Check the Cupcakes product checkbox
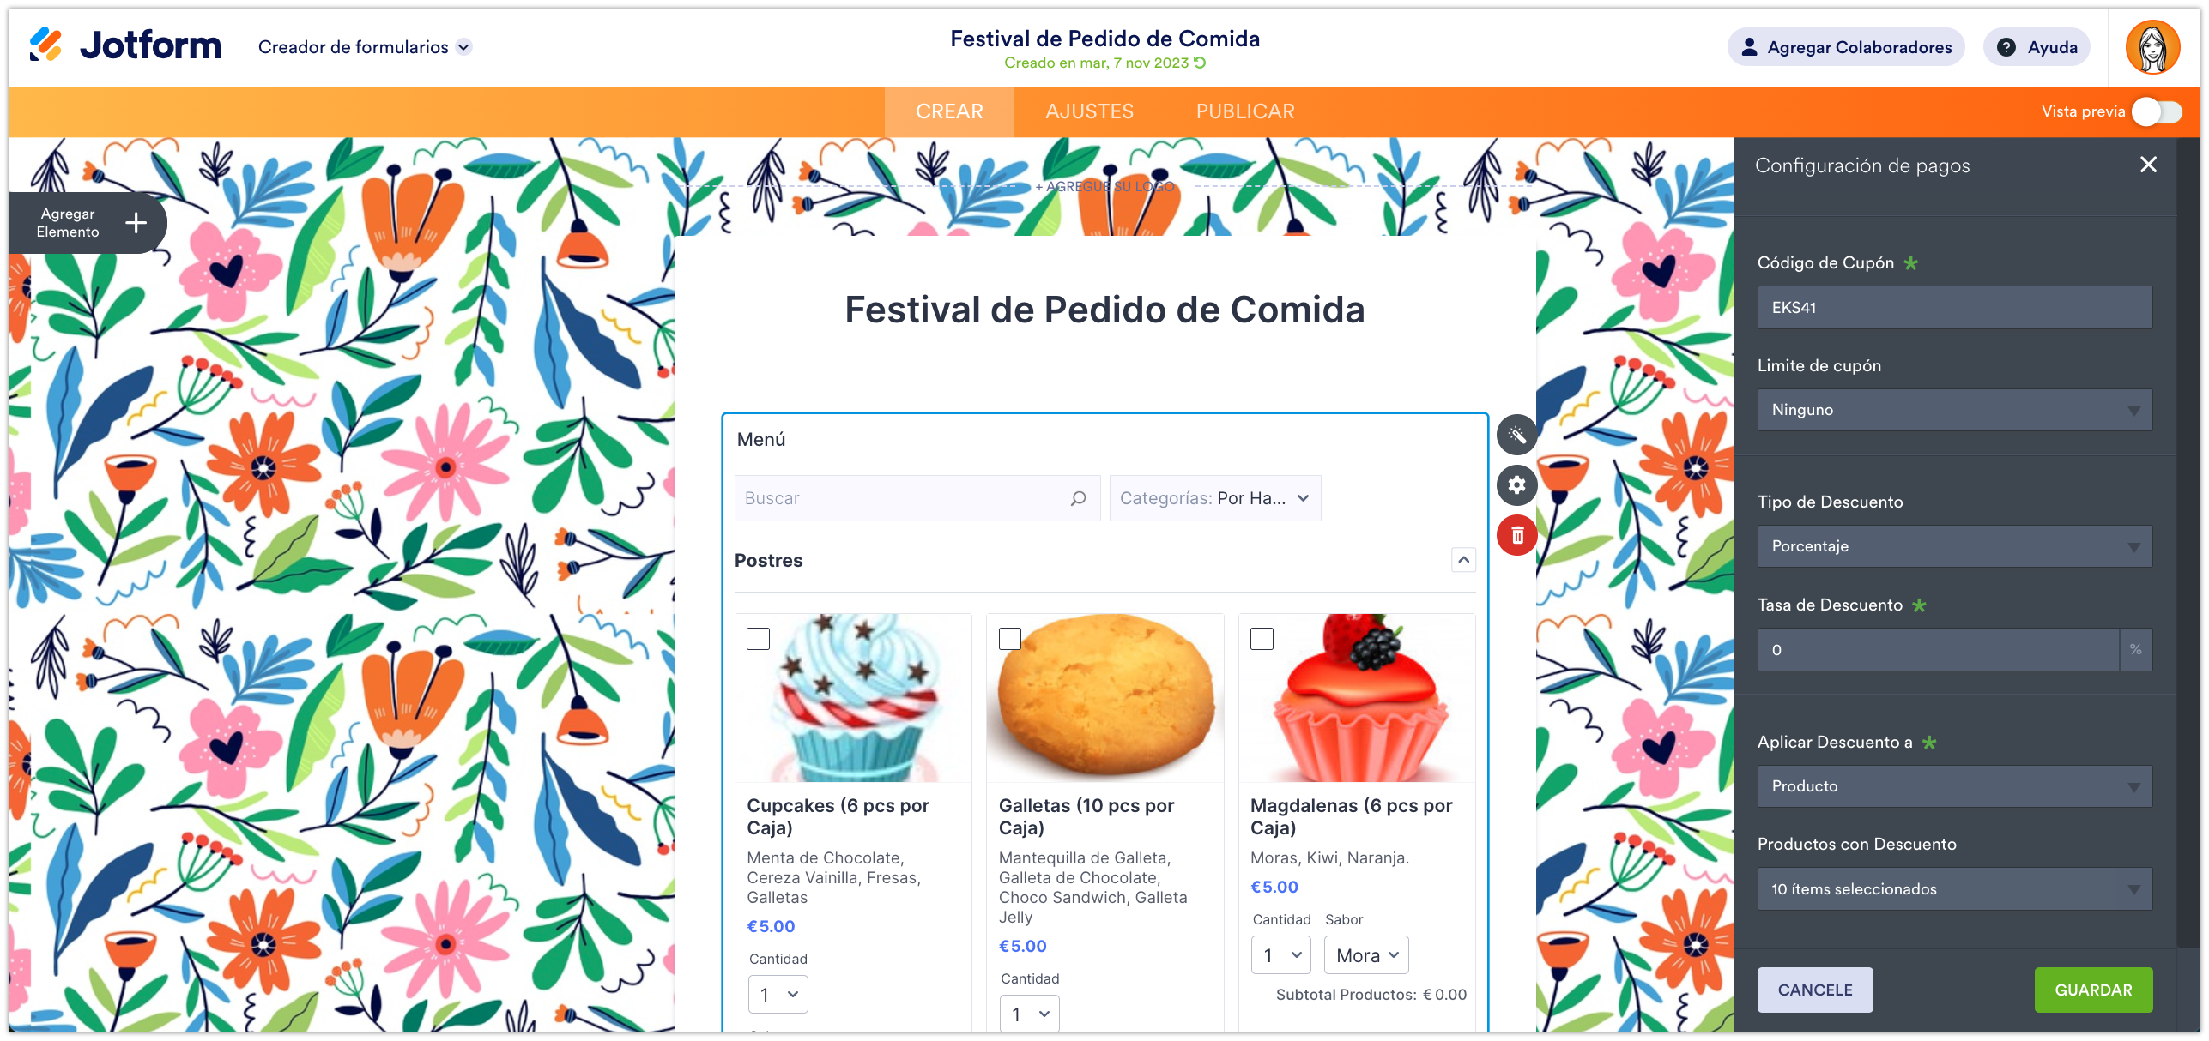This screenshot has height=1041, width=2209. click(758, 639)
